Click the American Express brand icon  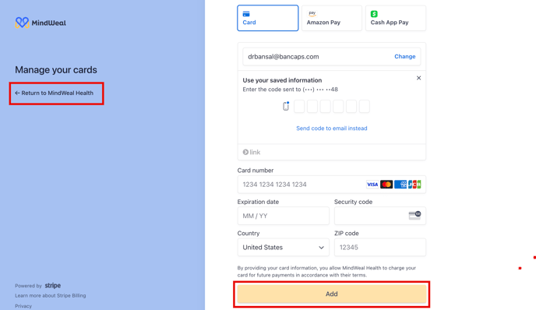400,185
